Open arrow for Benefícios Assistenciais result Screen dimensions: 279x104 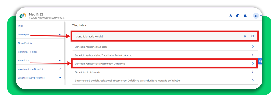(x=253, y=72)
